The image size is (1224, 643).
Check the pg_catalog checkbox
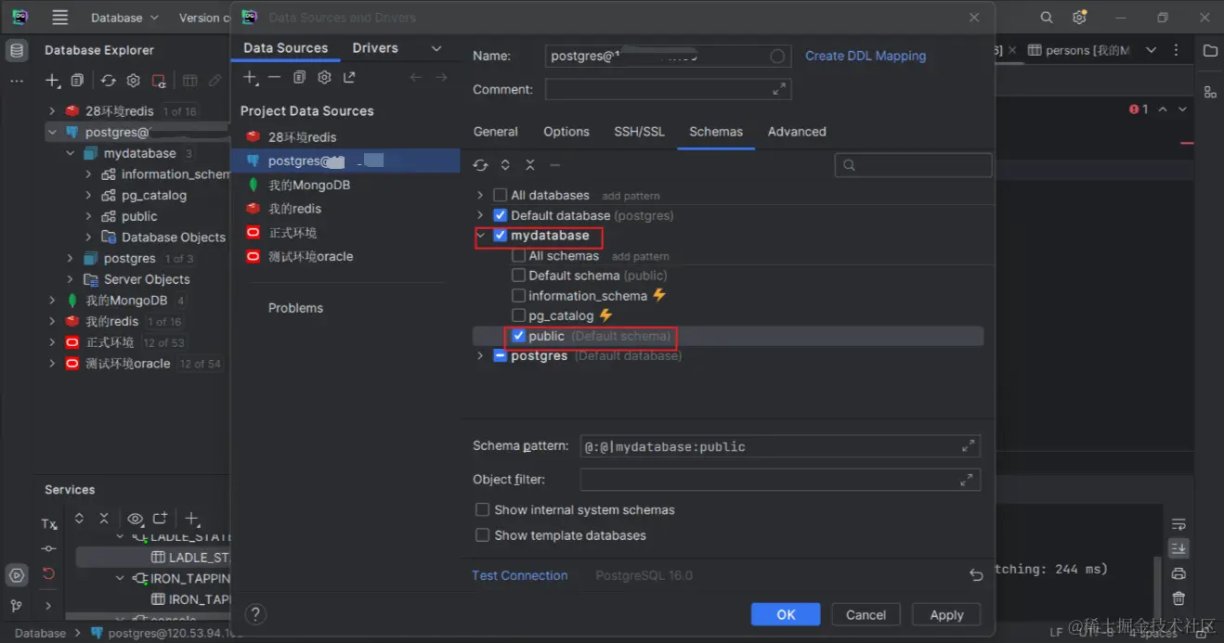click(x=518, y=316)
